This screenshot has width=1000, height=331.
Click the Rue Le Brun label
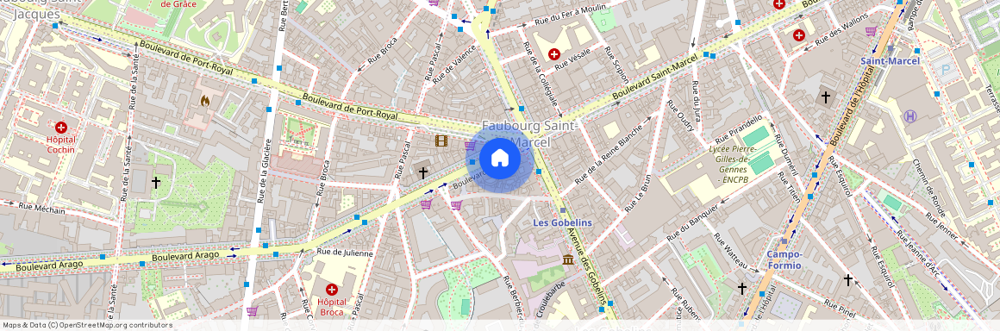638,194
